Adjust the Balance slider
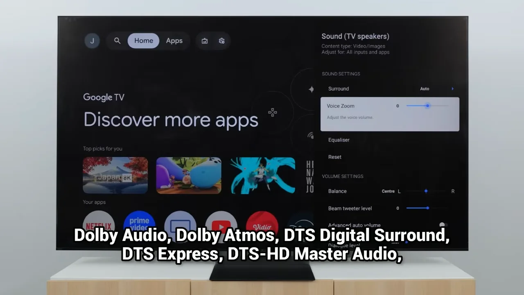The width and height of the screenshot is (524, 295). coord(426,191)
